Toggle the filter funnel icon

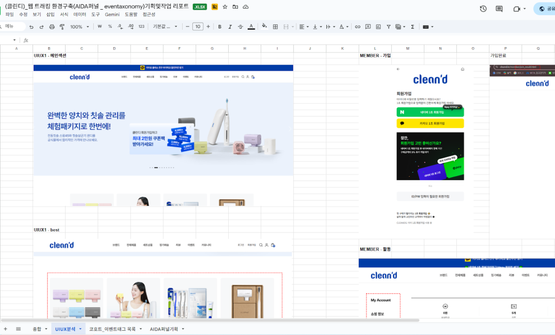pyautogui.click(x=390, y=27)
